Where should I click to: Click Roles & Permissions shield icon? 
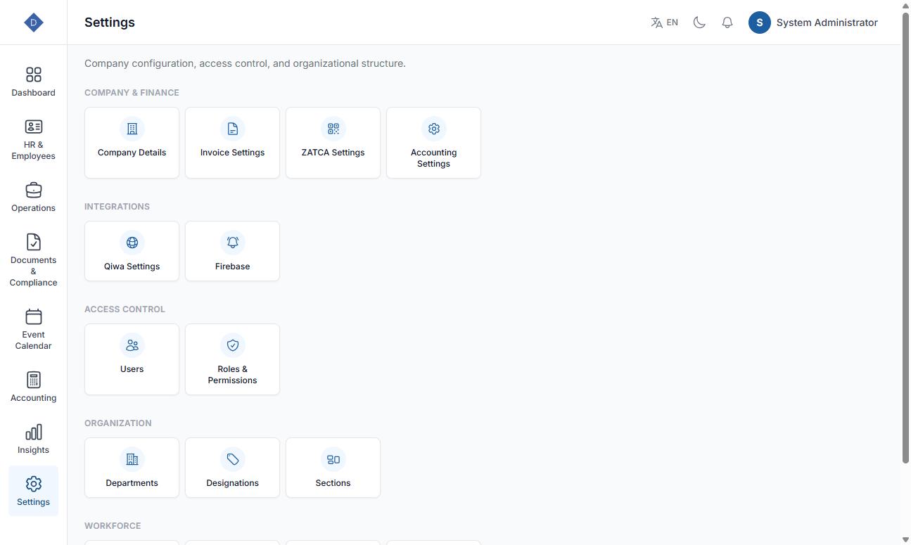[232, 345]
